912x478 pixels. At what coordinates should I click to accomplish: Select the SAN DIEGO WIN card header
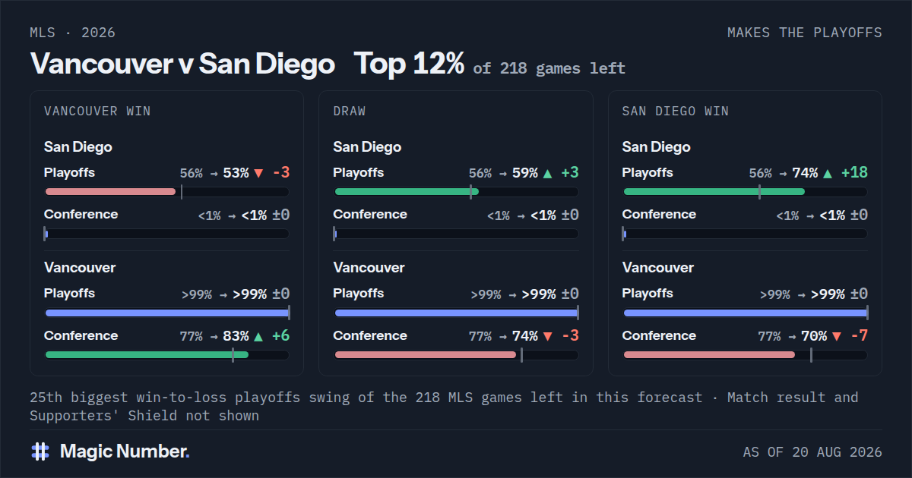point(676,112)
